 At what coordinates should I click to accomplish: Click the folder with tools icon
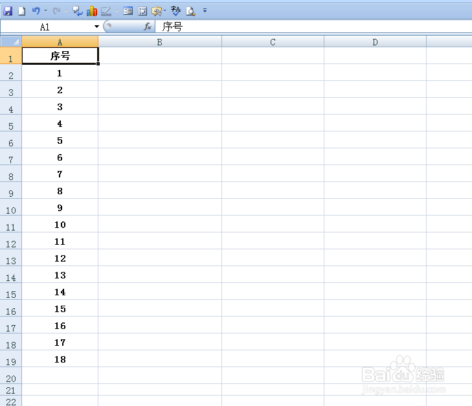pyautogui.click(x=157, y=11)
